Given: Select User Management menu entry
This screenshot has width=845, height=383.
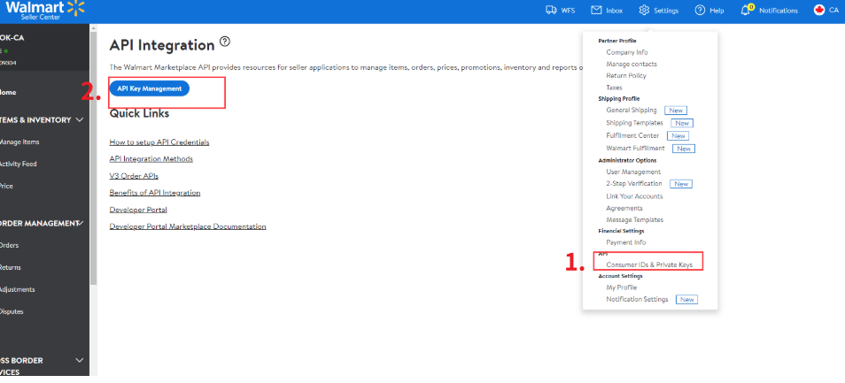Looking at the screenshot, I should pyautogui.click(x=633, y=172).
